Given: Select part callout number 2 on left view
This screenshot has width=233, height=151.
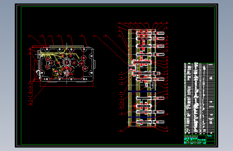Looking at the screenshot, I should tap(42, 35).
